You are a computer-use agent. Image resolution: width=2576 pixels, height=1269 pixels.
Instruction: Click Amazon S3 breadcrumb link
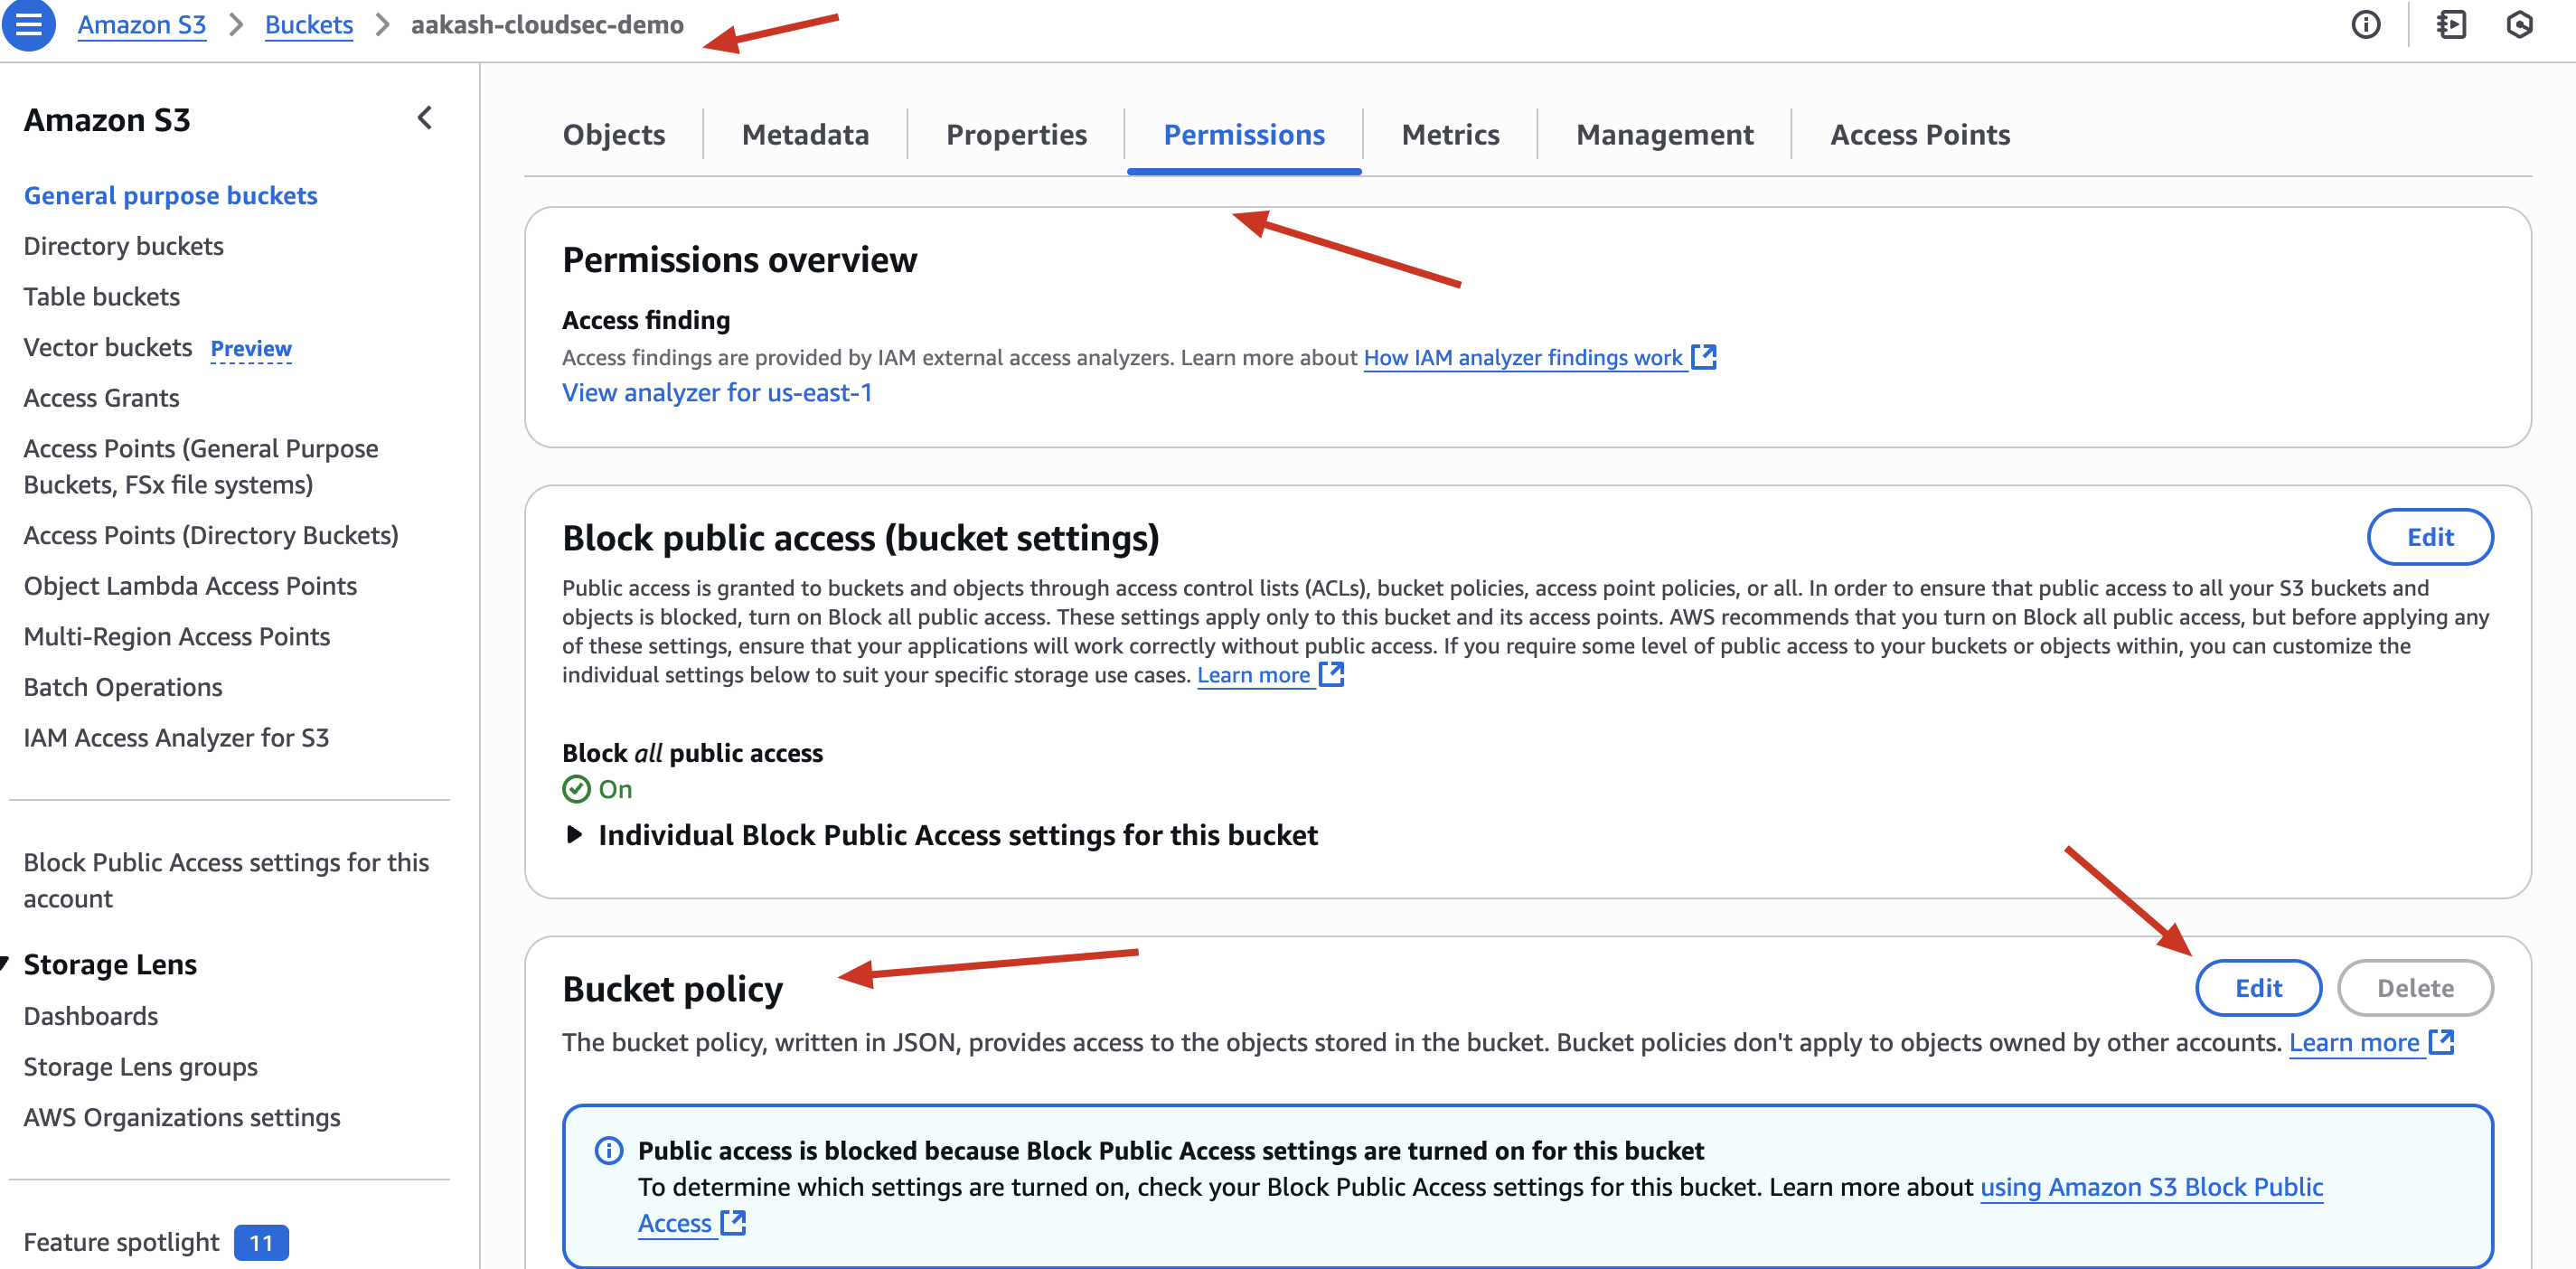142,25
